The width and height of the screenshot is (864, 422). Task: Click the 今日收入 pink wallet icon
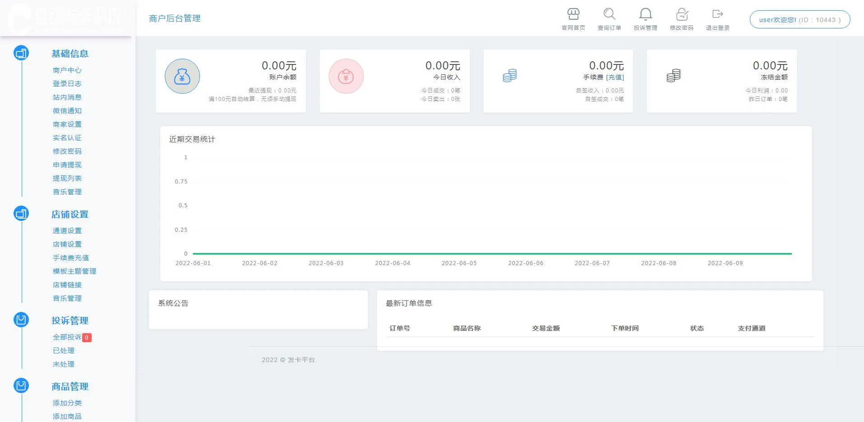pyautogui.click(x=346, y=76)
